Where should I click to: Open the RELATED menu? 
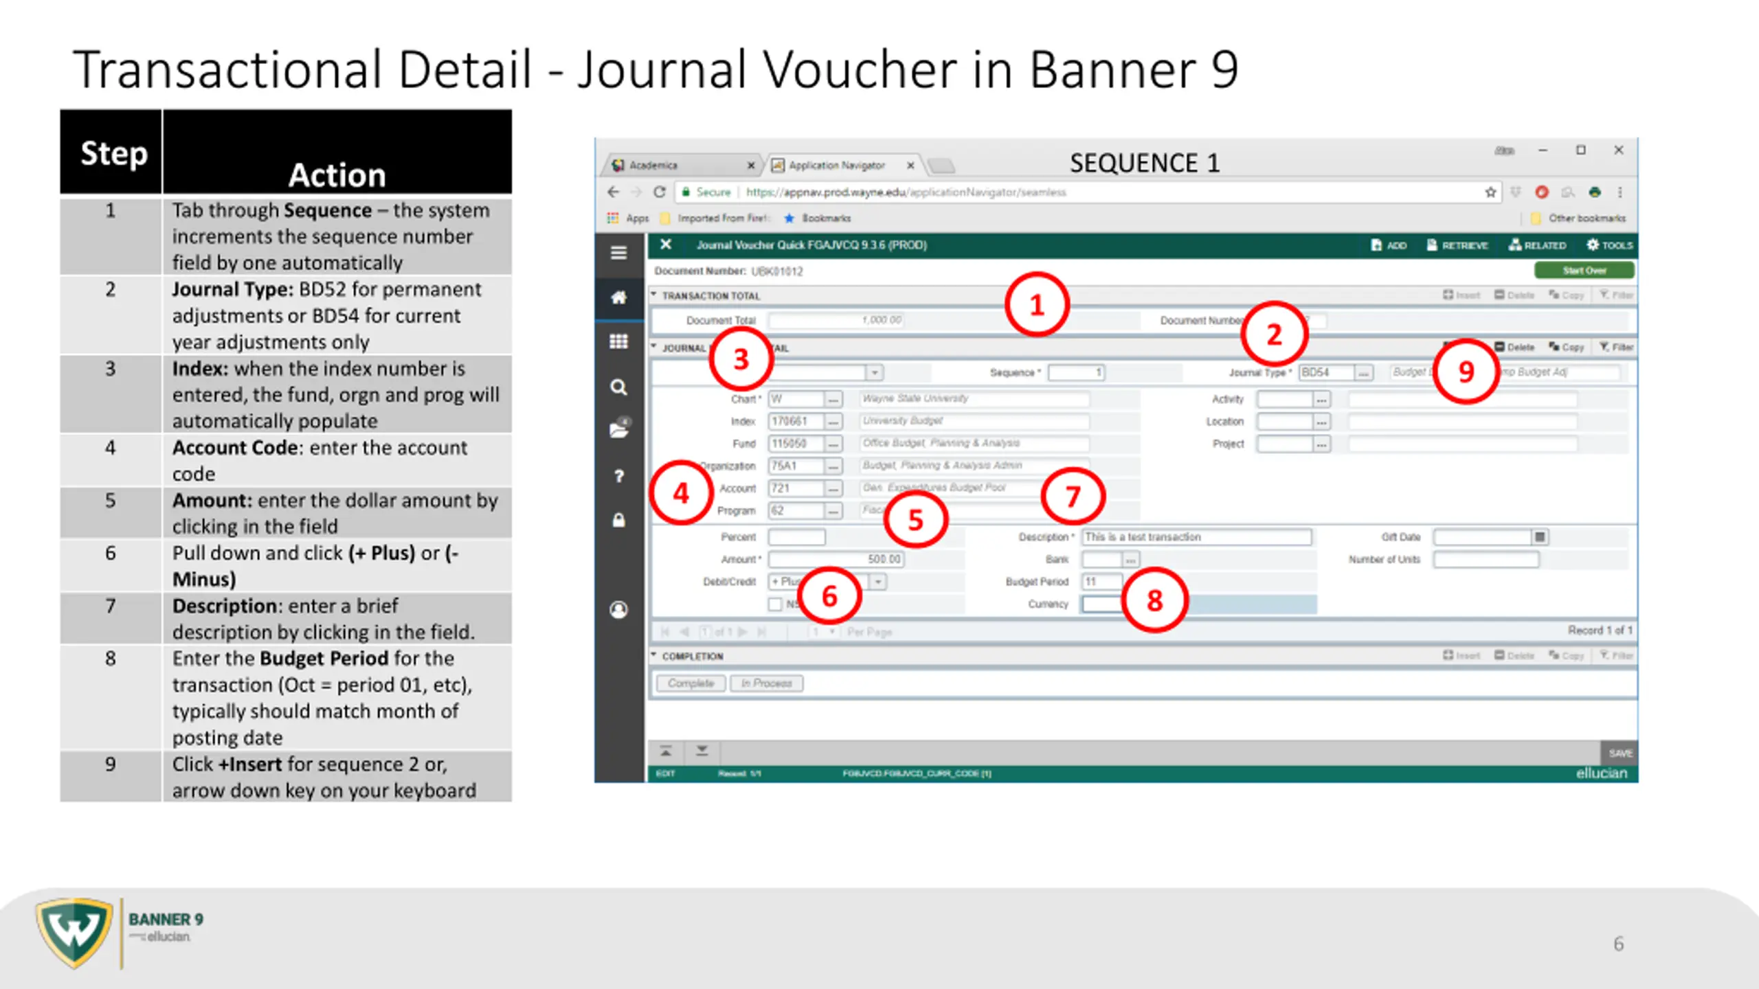1537,245
